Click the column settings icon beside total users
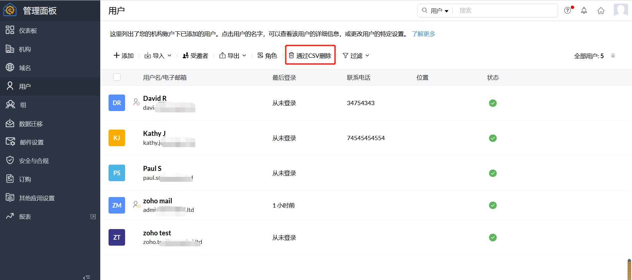 point(613,56)
